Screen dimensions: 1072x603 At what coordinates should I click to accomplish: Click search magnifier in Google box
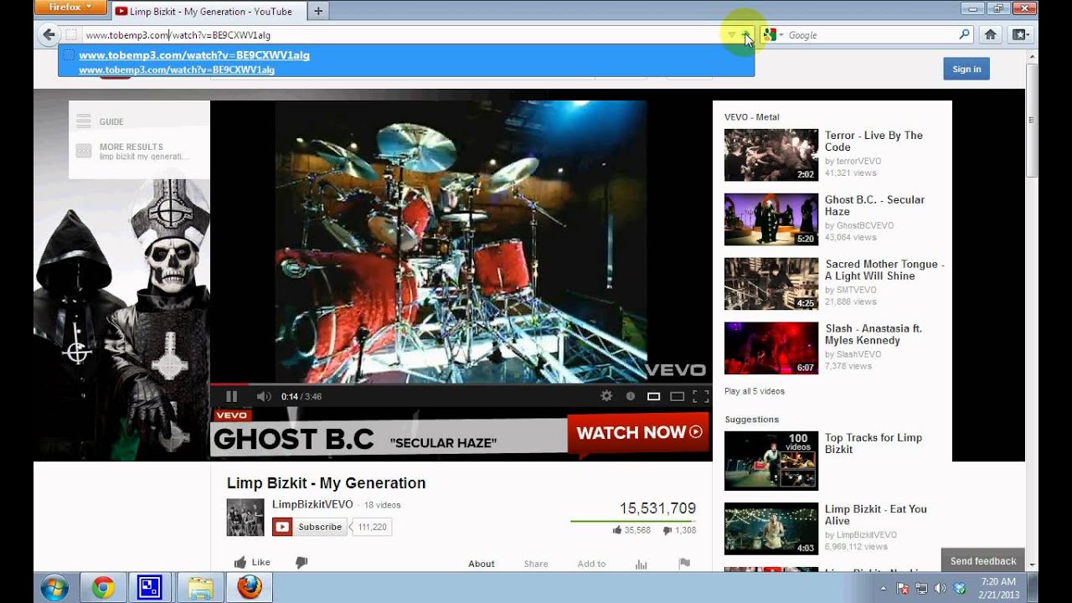[x=964, y=34]
